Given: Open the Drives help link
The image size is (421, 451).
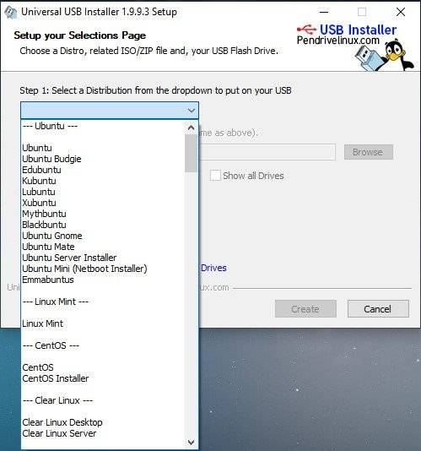Looking at the screenshot, I should coord(213,268).
